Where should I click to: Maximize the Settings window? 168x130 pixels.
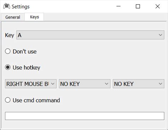point(138,6)
